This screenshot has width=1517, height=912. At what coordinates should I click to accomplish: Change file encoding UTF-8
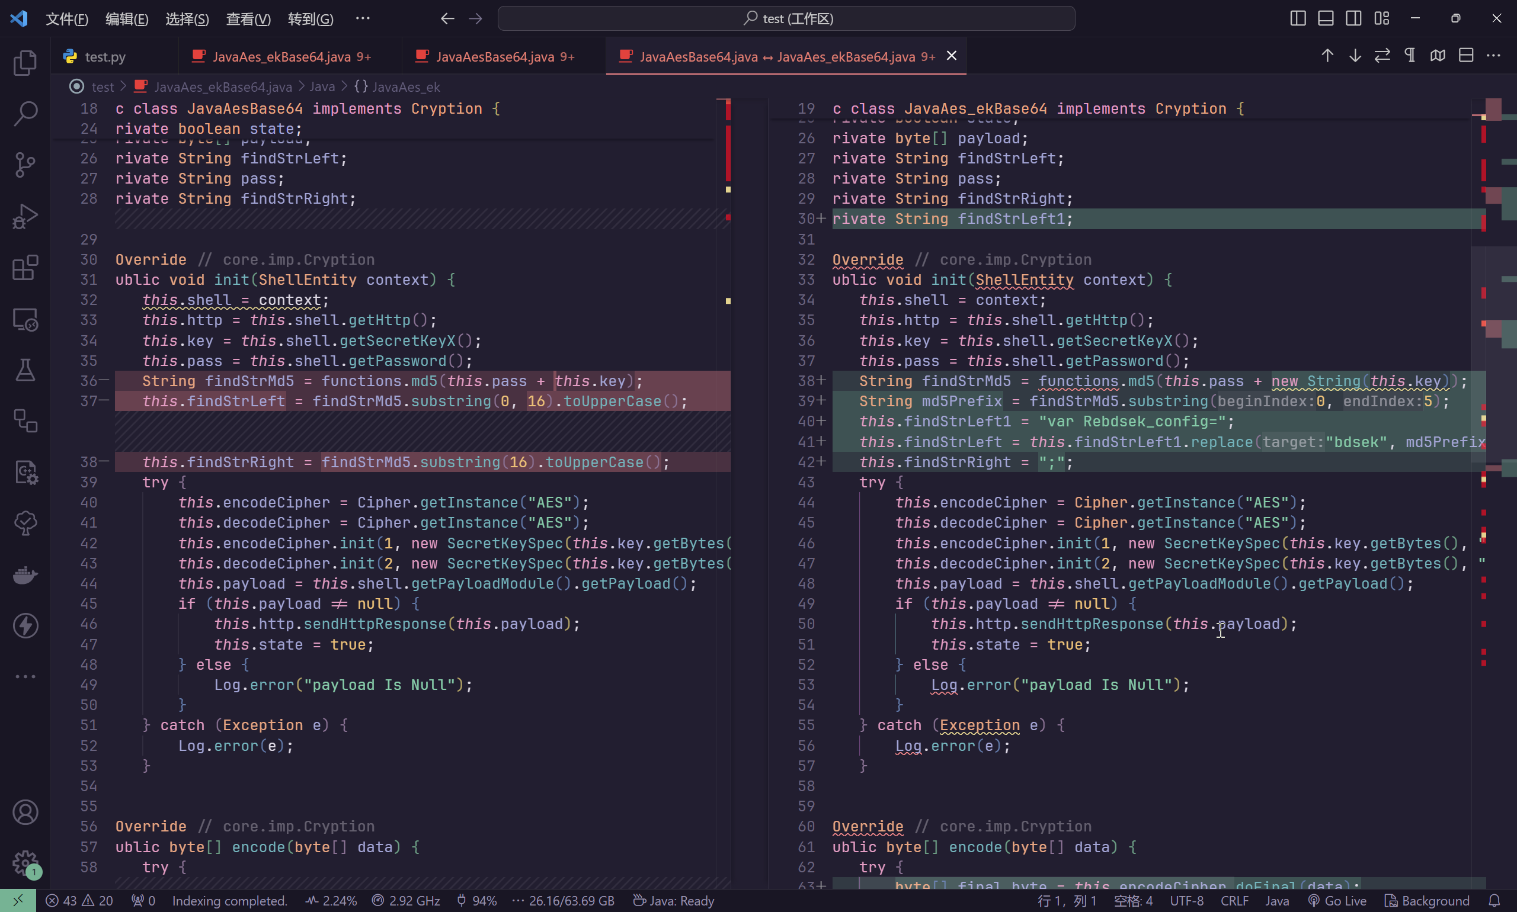tap(1186, 900)
